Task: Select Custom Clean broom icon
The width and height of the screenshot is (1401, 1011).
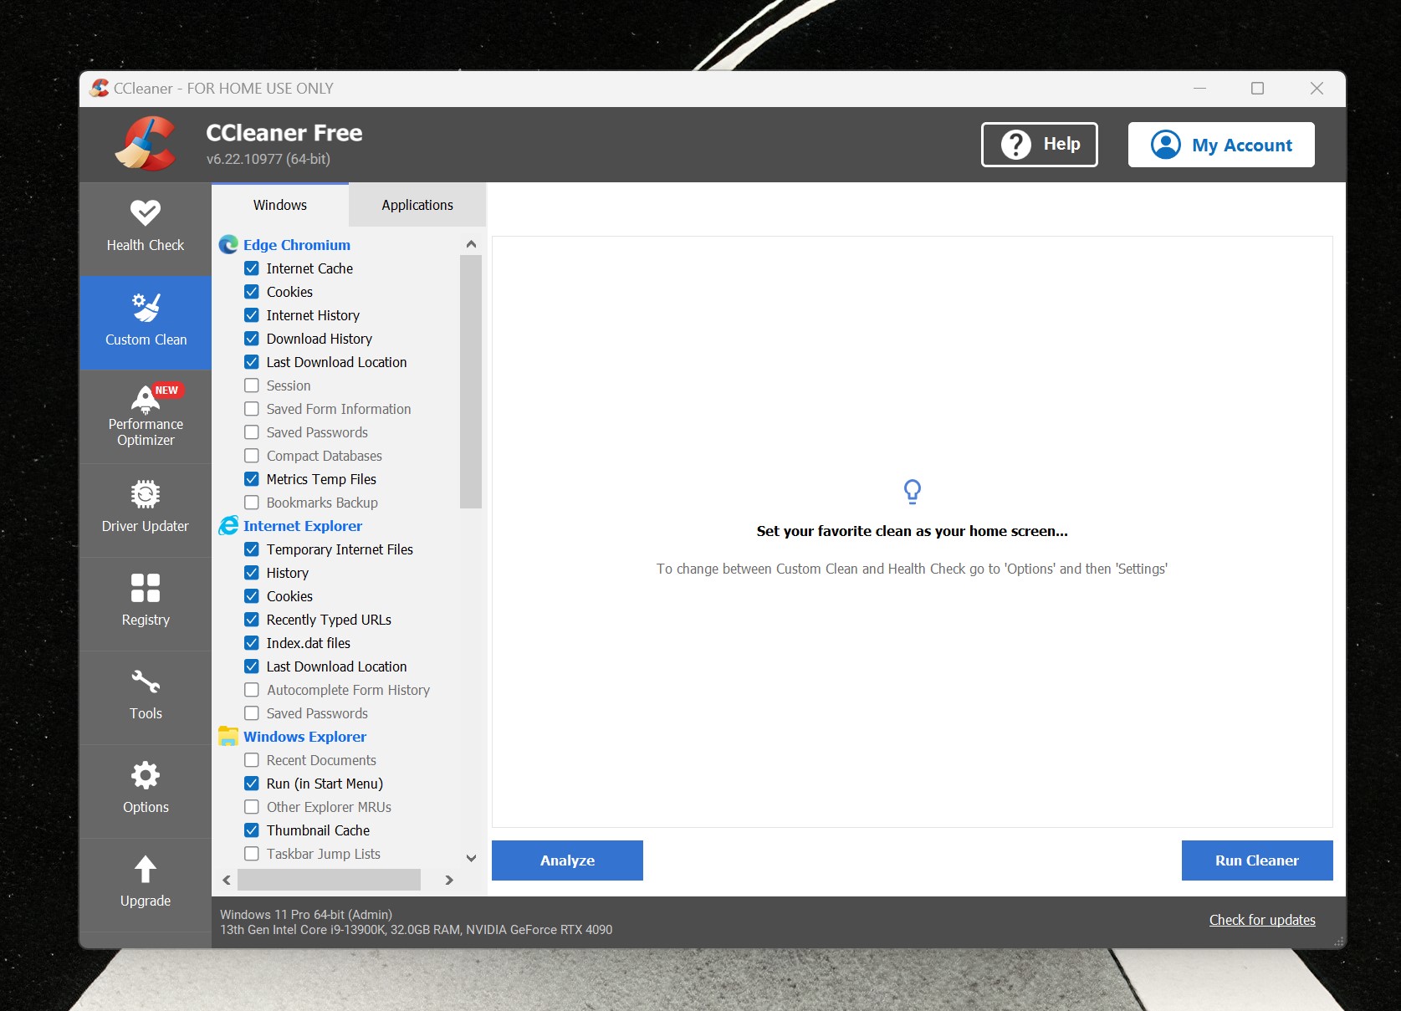Action: click(x=146, y=307)
